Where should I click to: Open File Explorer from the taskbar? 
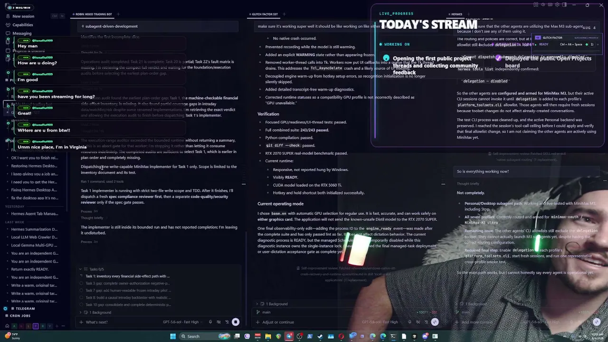268,336
